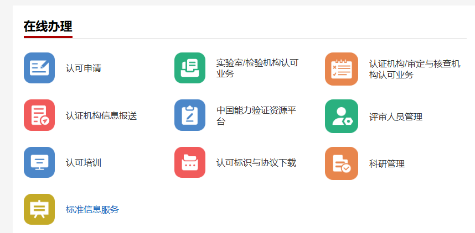Go to the 科研管理 text link
The width and height of the screenshot is (475, 233).
click(x=386, y=164)
